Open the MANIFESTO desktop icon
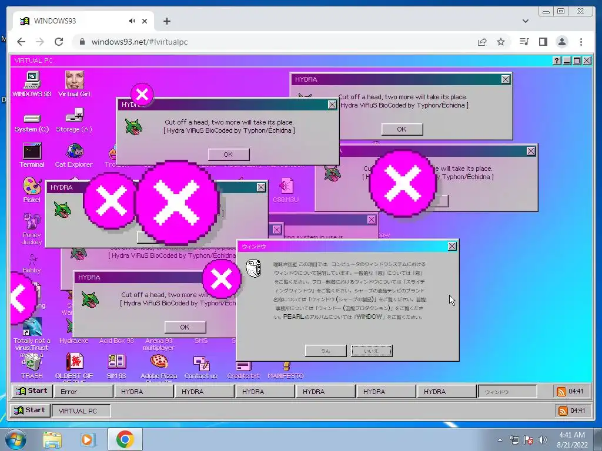The width and height of the screenshot is (602, 451). 286,371
